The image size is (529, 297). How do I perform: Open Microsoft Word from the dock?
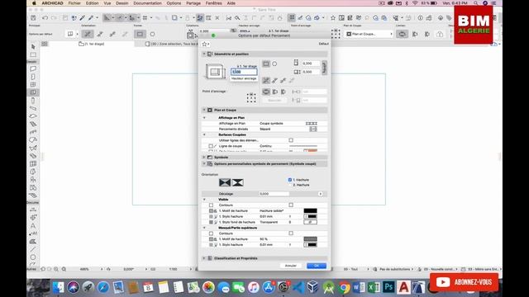click(359, 287)
